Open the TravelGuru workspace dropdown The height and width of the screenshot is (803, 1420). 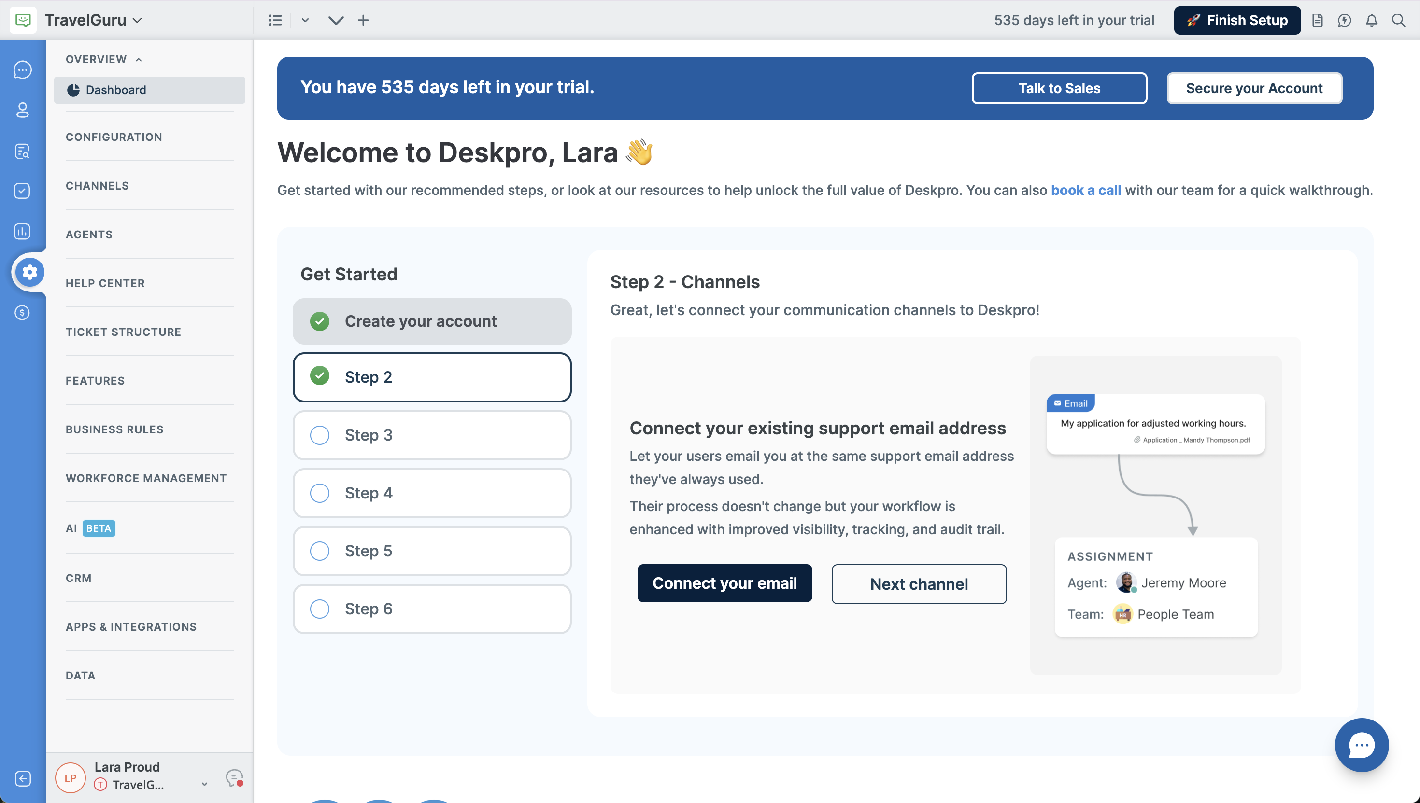(x=94, y=20)
